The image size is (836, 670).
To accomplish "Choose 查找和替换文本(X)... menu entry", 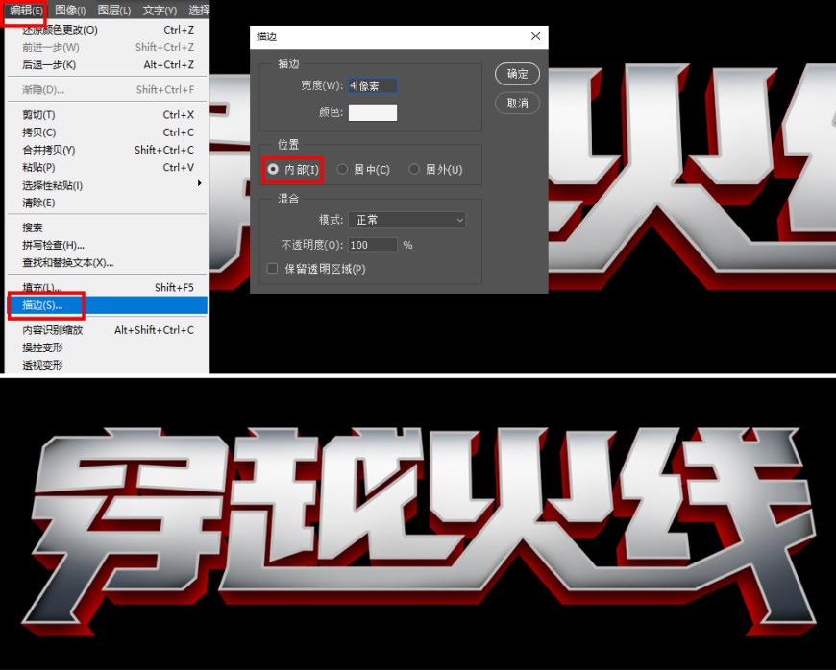I will 107,263.
